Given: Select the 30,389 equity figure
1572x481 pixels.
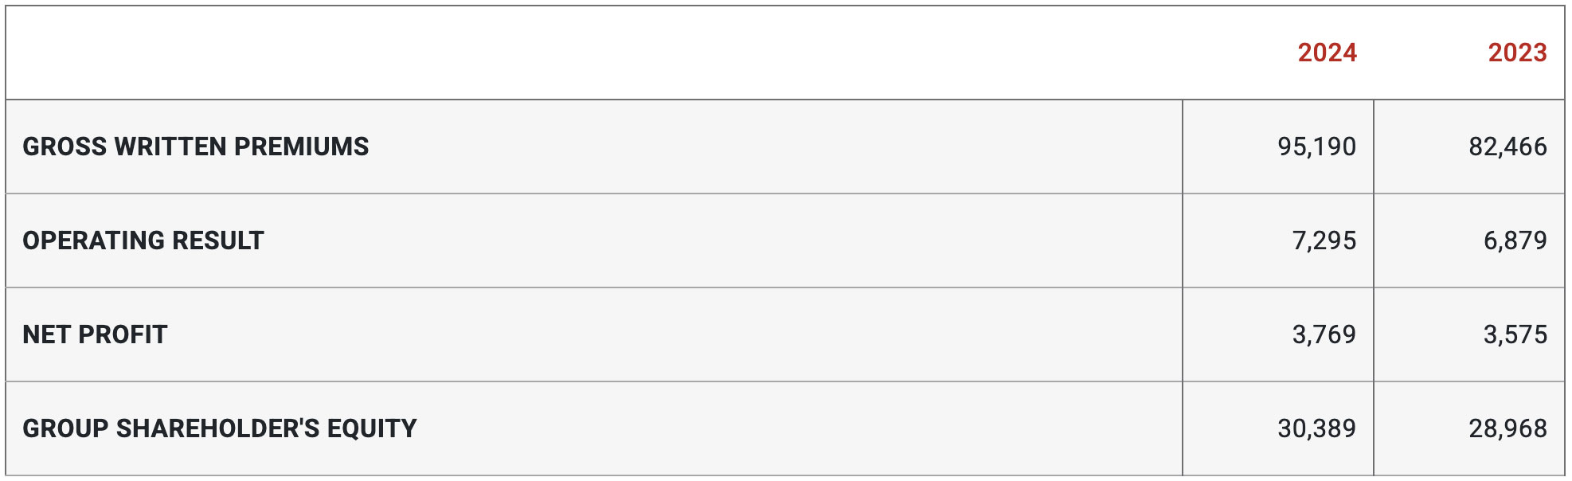Looking at the screenshot, I should click(x=1316, y=428).
